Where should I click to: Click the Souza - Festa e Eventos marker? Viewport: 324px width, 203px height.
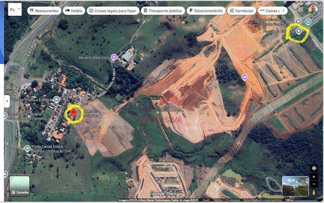57,99
